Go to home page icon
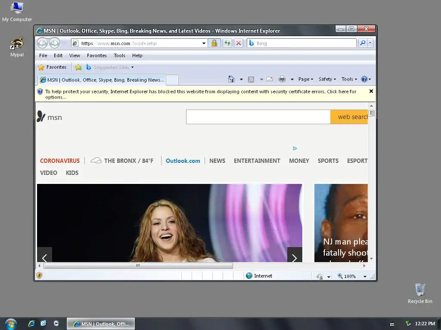Image resolution: width=441 pixels, height=330 pixels. 231,79
